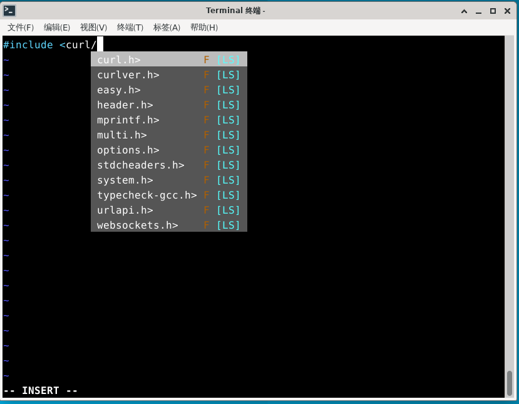
Task: Pick mprintf.h> in the completion list
Action: point(169,120)
